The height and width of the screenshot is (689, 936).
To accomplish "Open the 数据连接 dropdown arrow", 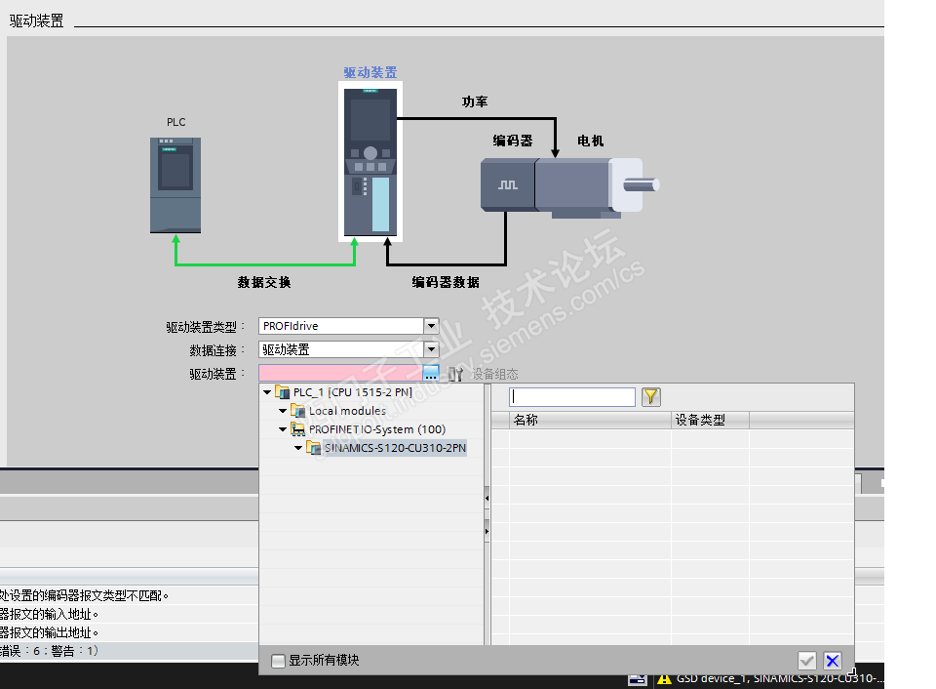I will [431, 349].
